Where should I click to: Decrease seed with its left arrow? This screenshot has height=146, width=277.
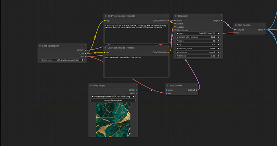[177, 33]
